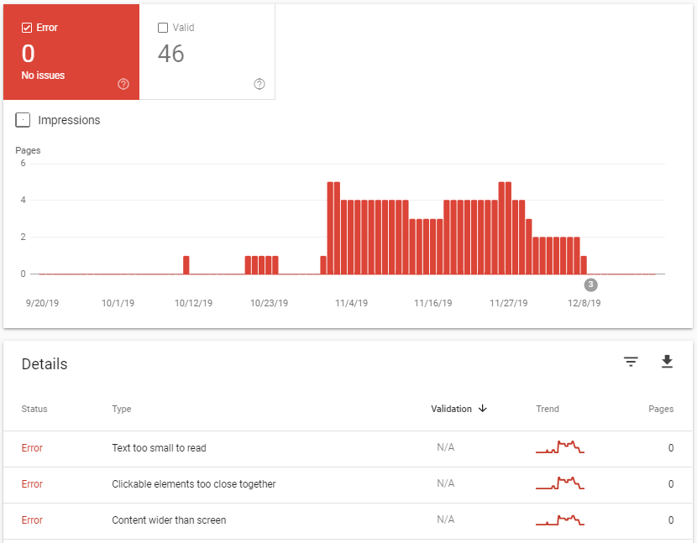Open help icon on Error card
Screen dimensions: 697x543
click(123, 84)
